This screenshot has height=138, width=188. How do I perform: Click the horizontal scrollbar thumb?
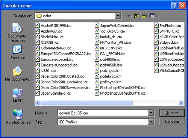[86, 103]
